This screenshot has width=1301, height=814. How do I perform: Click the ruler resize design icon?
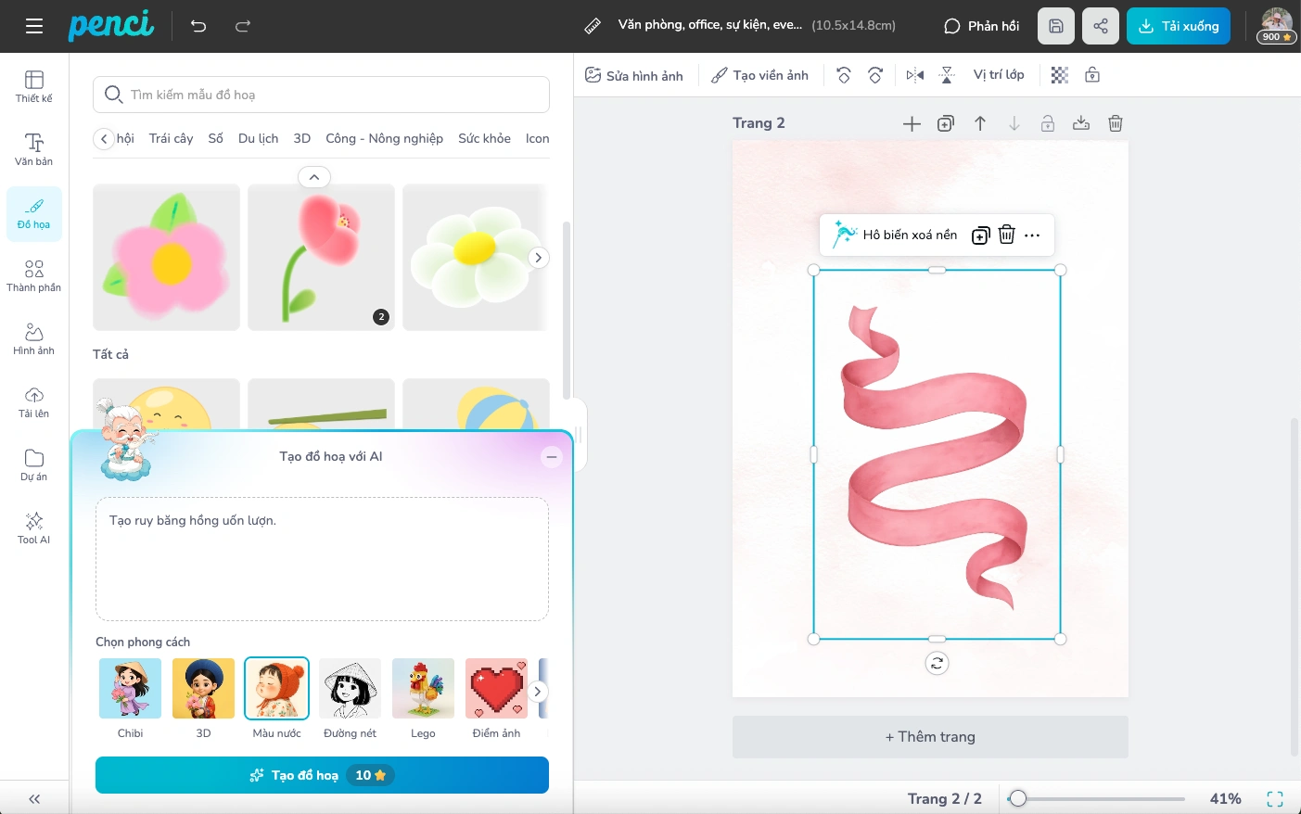593,26
